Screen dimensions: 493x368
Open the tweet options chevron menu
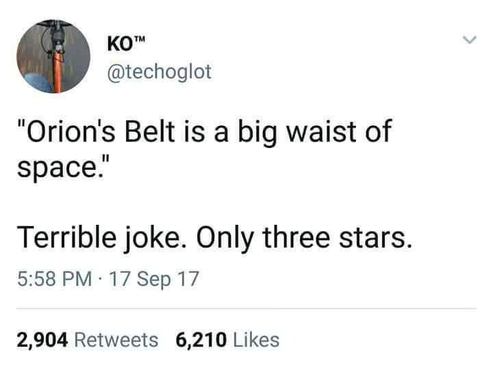[x=470, y=40]
